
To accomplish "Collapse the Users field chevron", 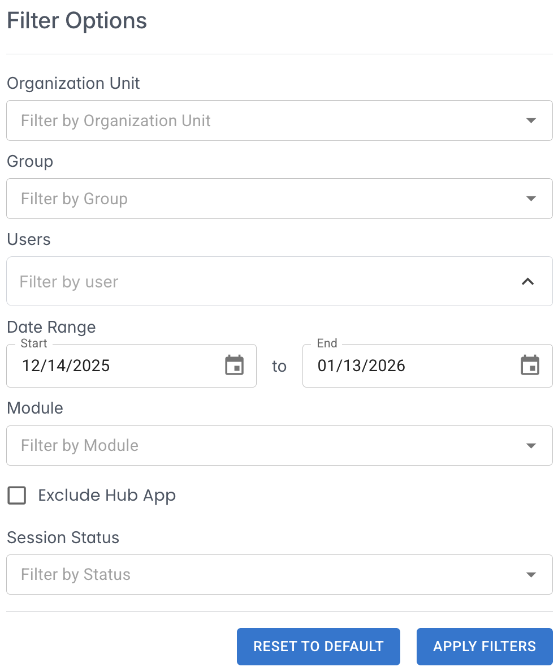I will [527, 281].
